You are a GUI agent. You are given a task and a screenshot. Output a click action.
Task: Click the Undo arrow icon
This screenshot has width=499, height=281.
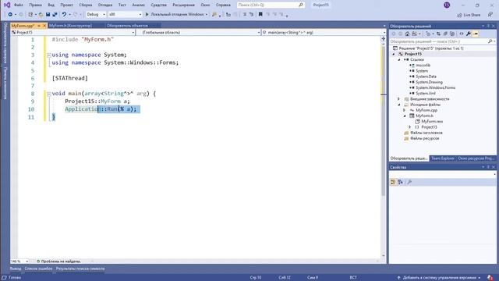coord(64,14)
